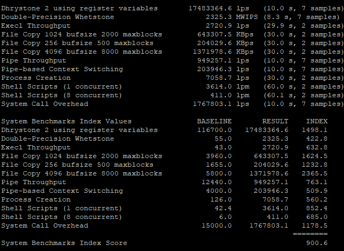The height and width of the screenshot is (251, 344).
Task: Select the final score value 900.6
Action: tap(317, 243)
